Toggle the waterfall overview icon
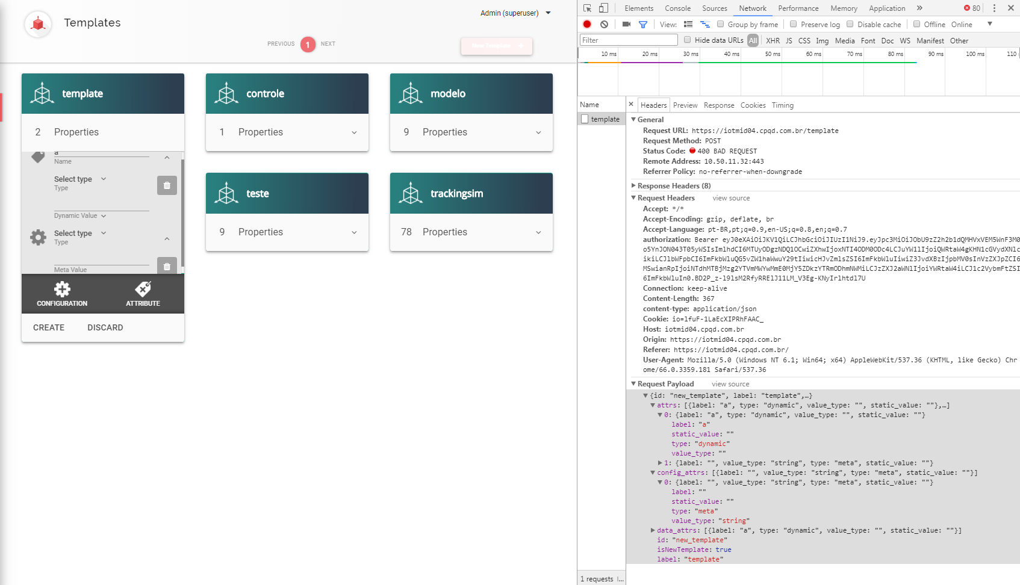The image size is (1020, 585). pos(705,24)
